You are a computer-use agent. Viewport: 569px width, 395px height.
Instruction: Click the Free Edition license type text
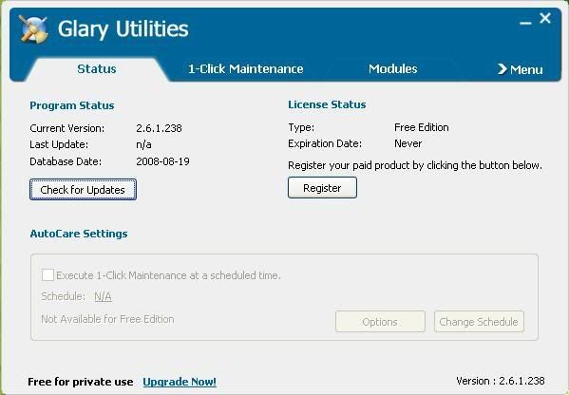coord(422,127)
